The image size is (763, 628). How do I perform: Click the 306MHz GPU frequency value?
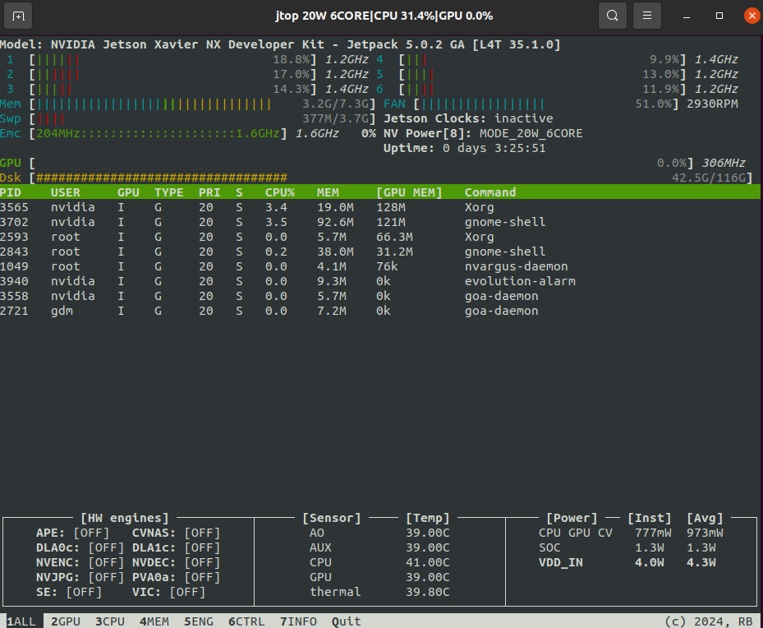(723, 163)
